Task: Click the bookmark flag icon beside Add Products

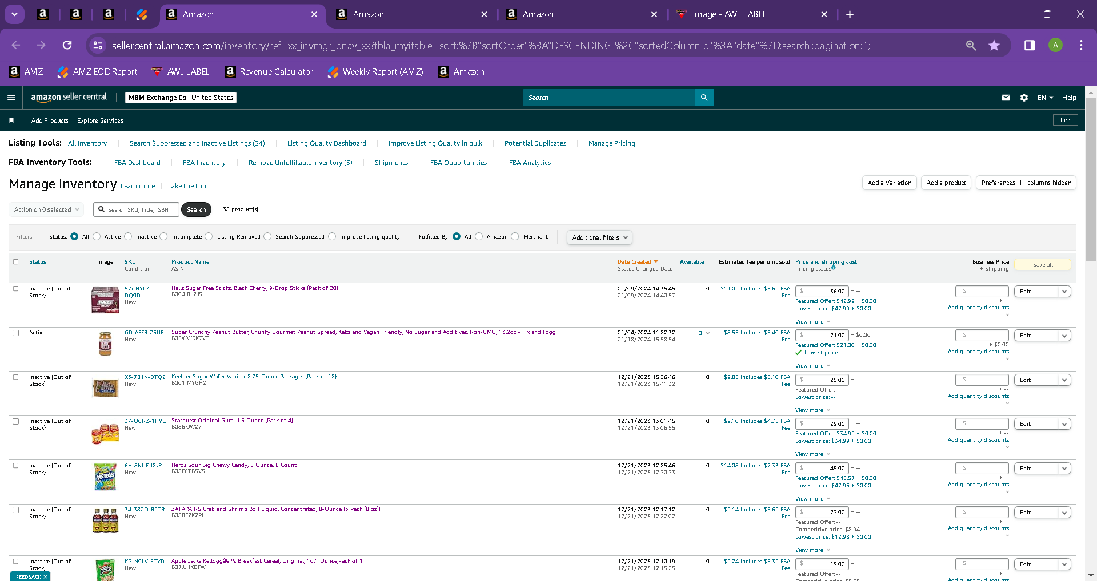Action: [x=11, y=120]
